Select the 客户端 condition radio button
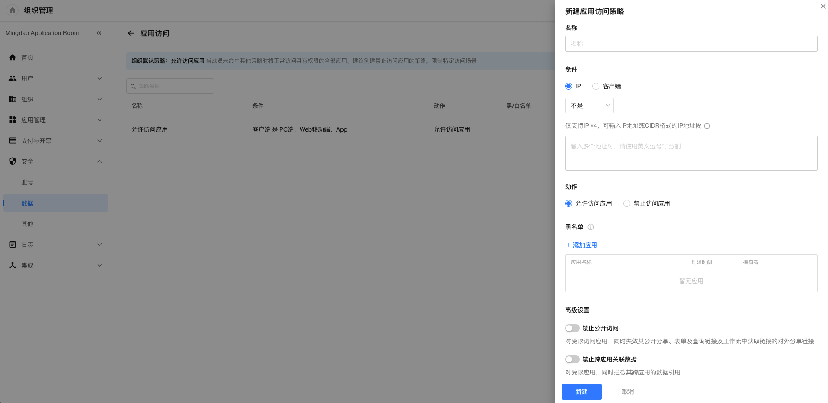Image resolution: width=828 pixels, height=403 pixels. pos(596,86)
